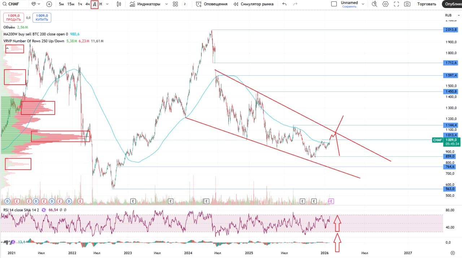
Task: Expand the timeframe dropdown arrow after Н
Action: (107, 4)
